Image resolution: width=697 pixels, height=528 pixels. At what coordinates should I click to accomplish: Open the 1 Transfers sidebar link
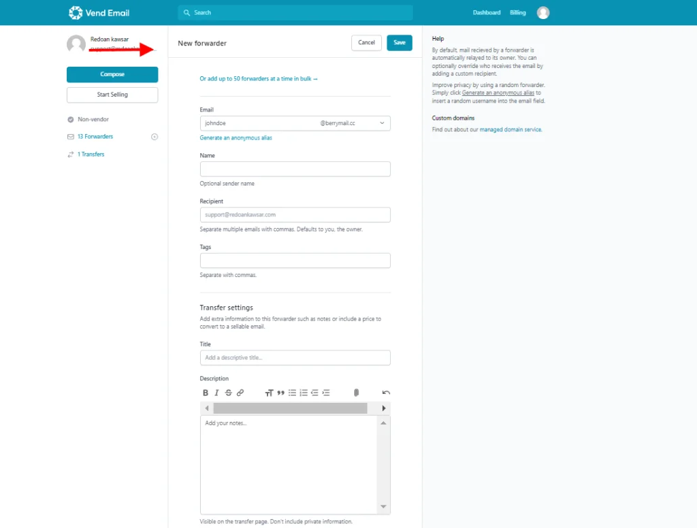tap(91, 154)
